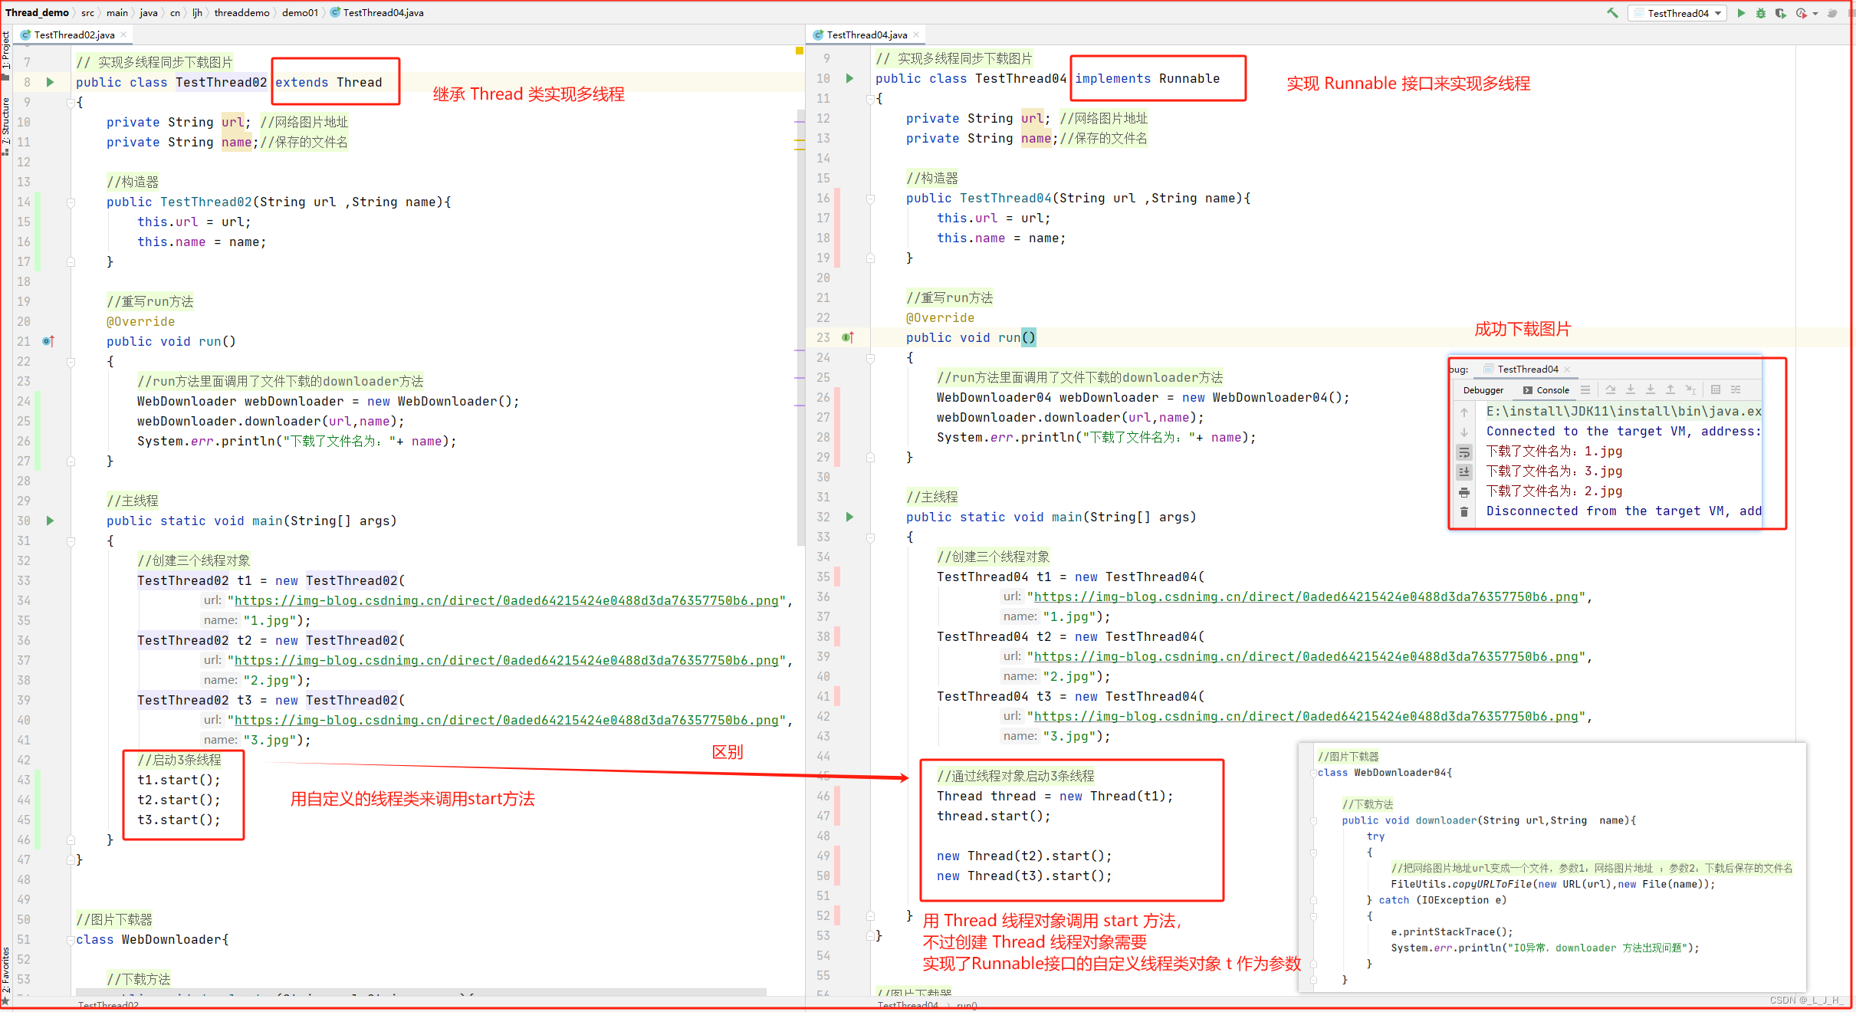Screen dimensions: 1856x1012
Task: Collapse TestThread02 constructor fold marker
Action: [71, 202]
